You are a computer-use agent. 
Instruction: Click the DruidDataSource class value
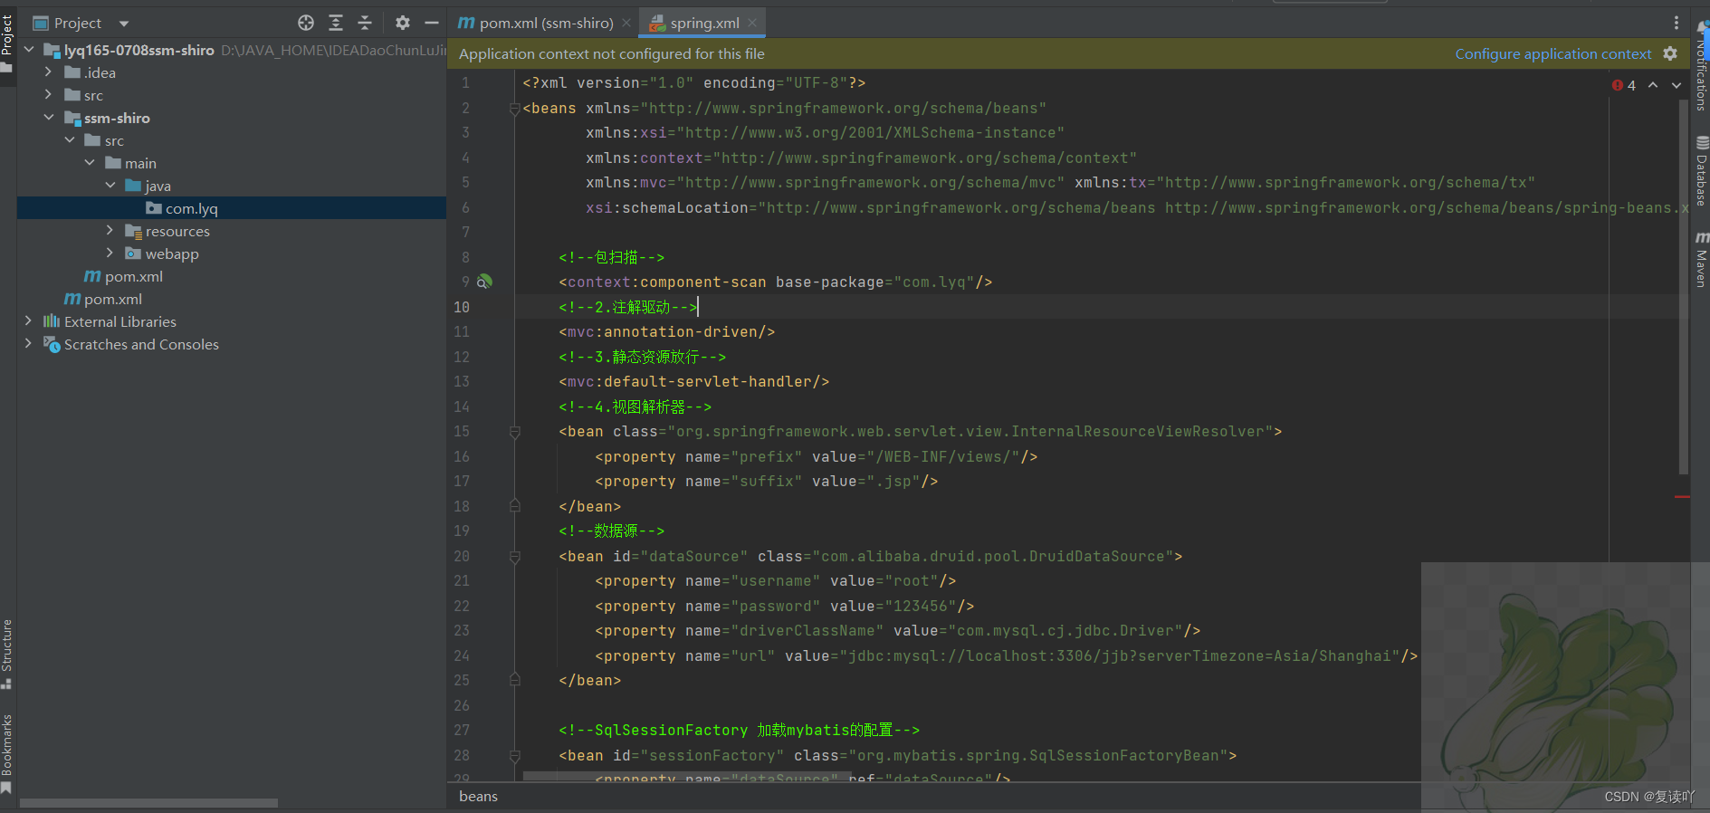993,557
